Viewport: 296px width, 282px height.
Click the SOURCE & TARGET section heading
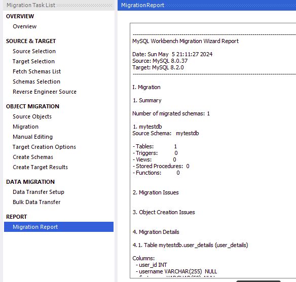coord(31,41)
